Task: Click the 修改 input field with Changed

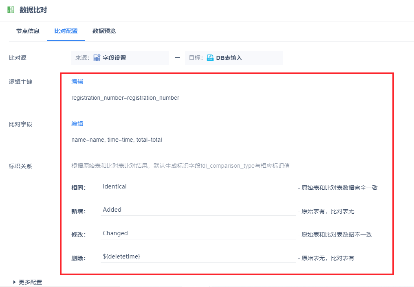Action: [x=198, y=233]
